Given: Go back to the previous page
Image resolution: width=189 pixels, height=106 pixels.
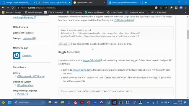Looking at the screenshot, I should click(x=3, y=8).
